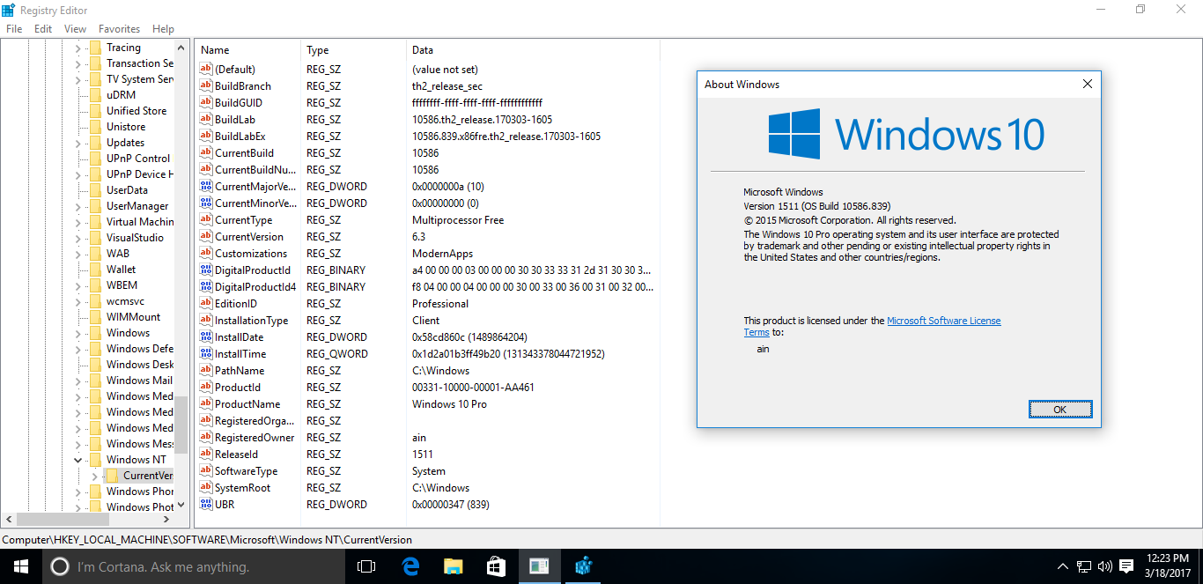
Task: Click the RegisteredOwner string value icon
Action: coord(206,438)
